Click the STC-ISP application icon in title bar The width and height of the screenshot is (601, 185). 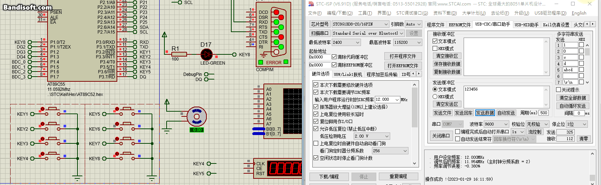tap(311, 4)
